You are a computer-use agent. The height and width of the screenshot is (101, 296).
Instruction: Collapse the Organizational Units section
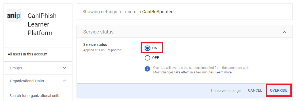pyautogui.click(x=64, y=81)
